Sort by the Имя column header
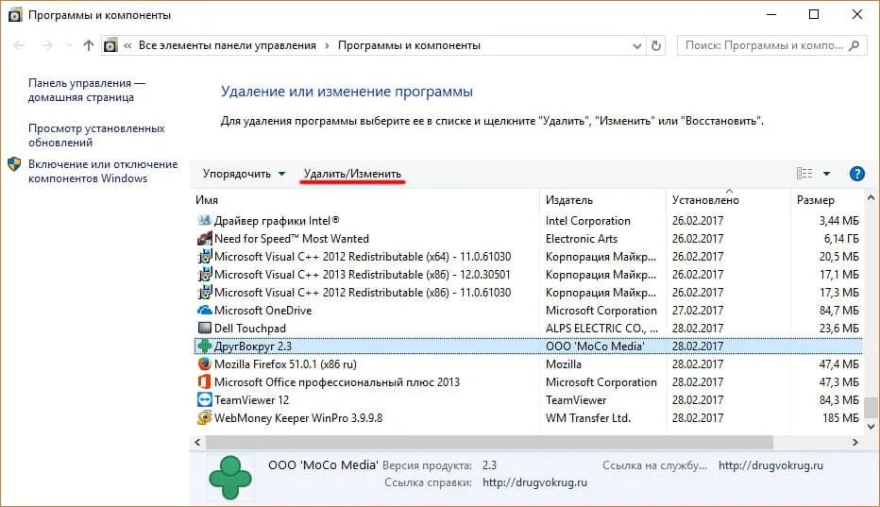 [x=366, y=200]
